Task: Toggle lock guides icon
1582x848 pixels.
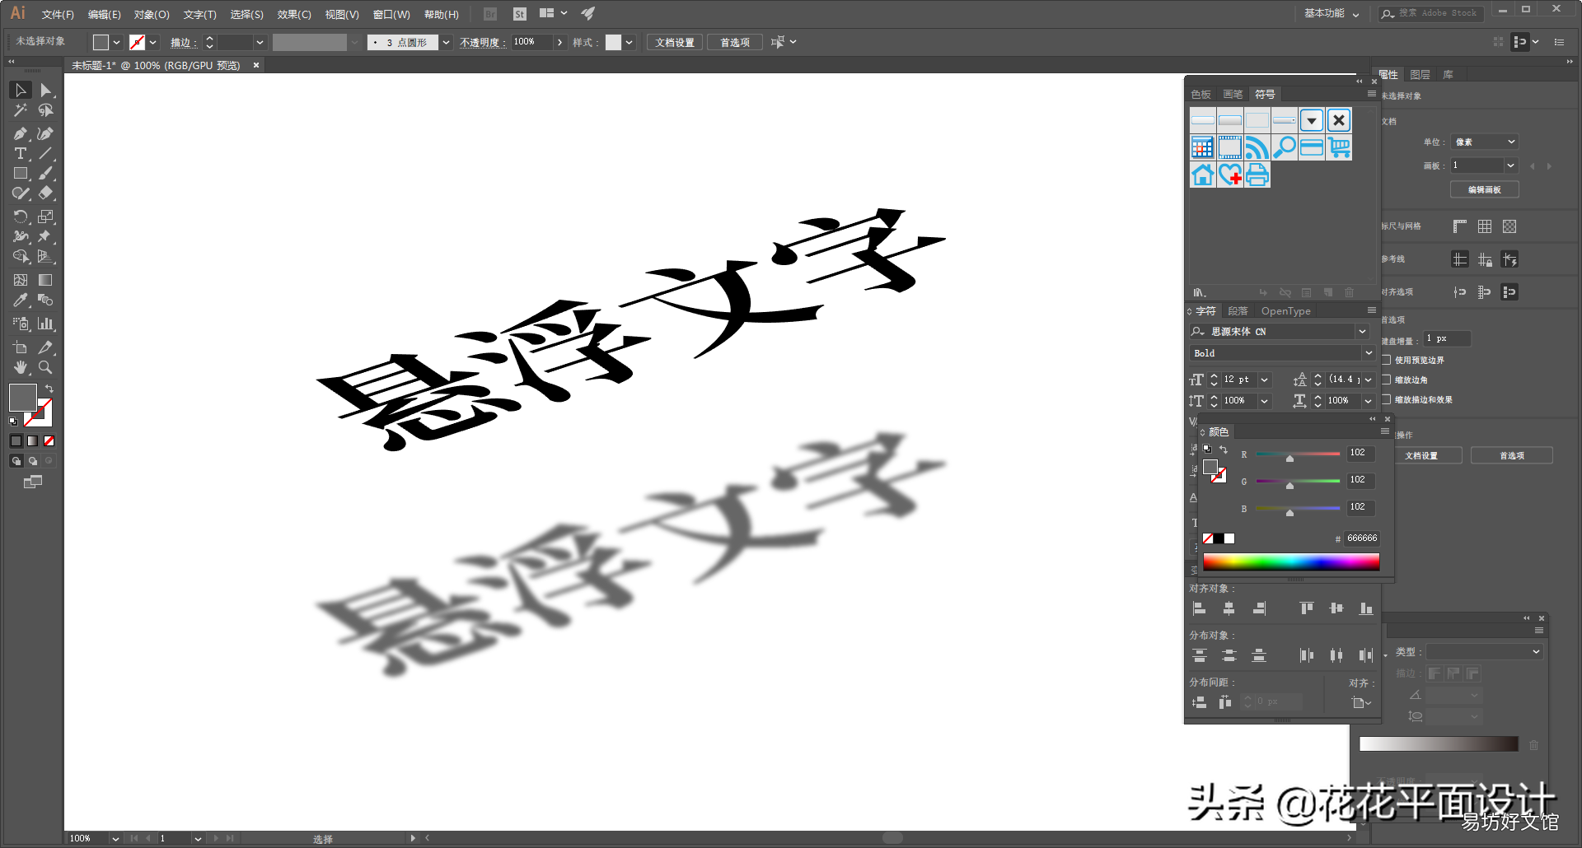Action: tap(1485, 259)
